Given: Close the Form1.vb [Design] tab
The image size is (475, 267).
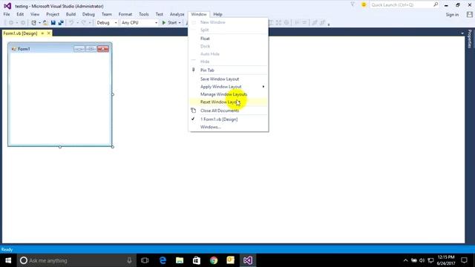Looking at the screenshot, I should (x=49, y=33).
